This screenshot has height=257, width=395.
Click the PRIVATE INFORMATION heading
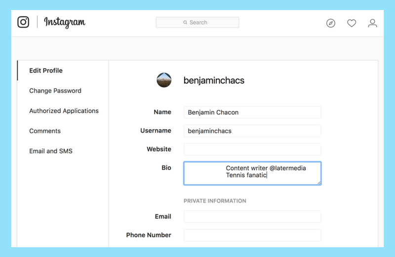215,201
